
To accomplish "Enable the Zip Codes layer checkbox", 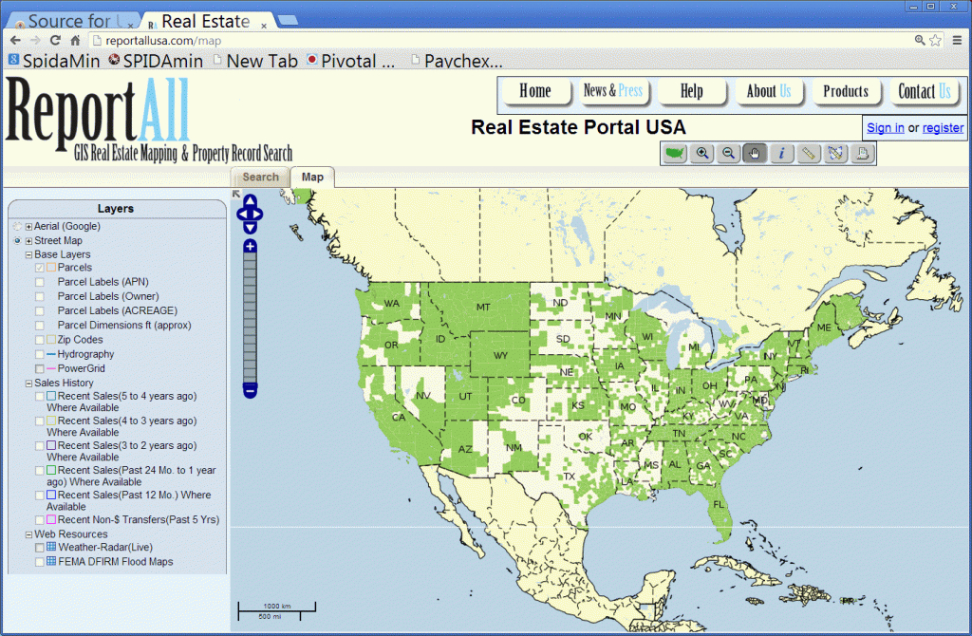I will coord(39,340).
